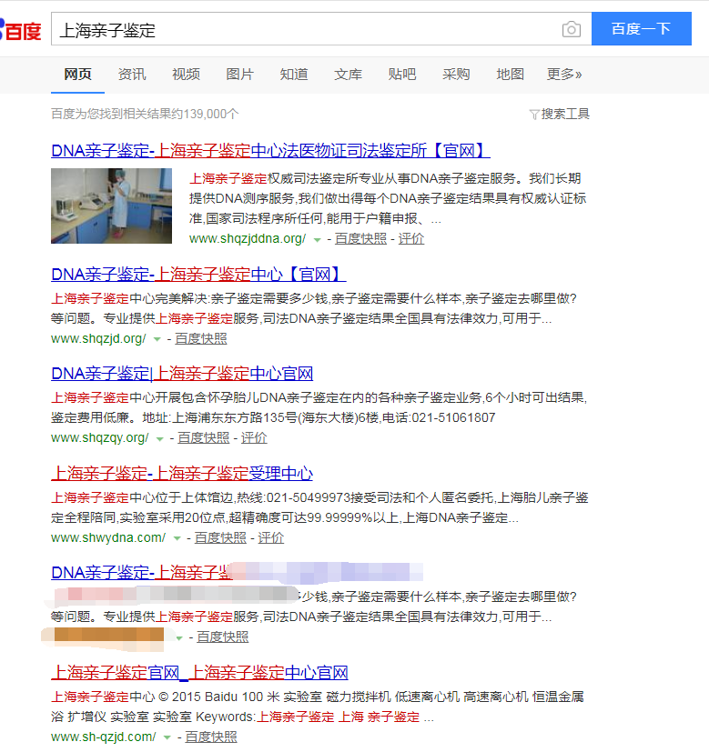Screen dimensions: 709x752
Task: Open the result DNA亲子鉴定-上海亲子鉴定中心【官网】 above www.shqzjd.org
Action: pos(198,275)
